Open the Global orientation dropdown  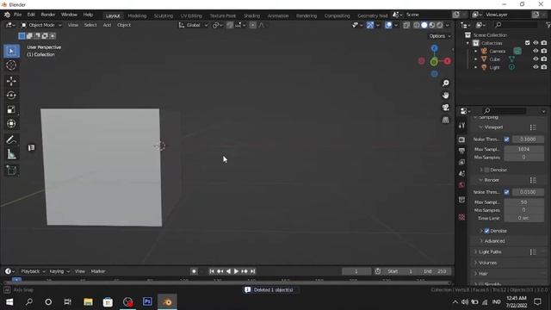[193, 25]
